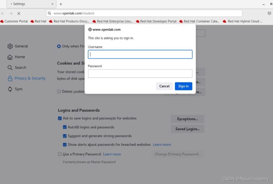Image resolution: width=273 pixels, height=184 pixels.
Task: Select Privacy & Security lock icon
Action: (x=10, y=78)
